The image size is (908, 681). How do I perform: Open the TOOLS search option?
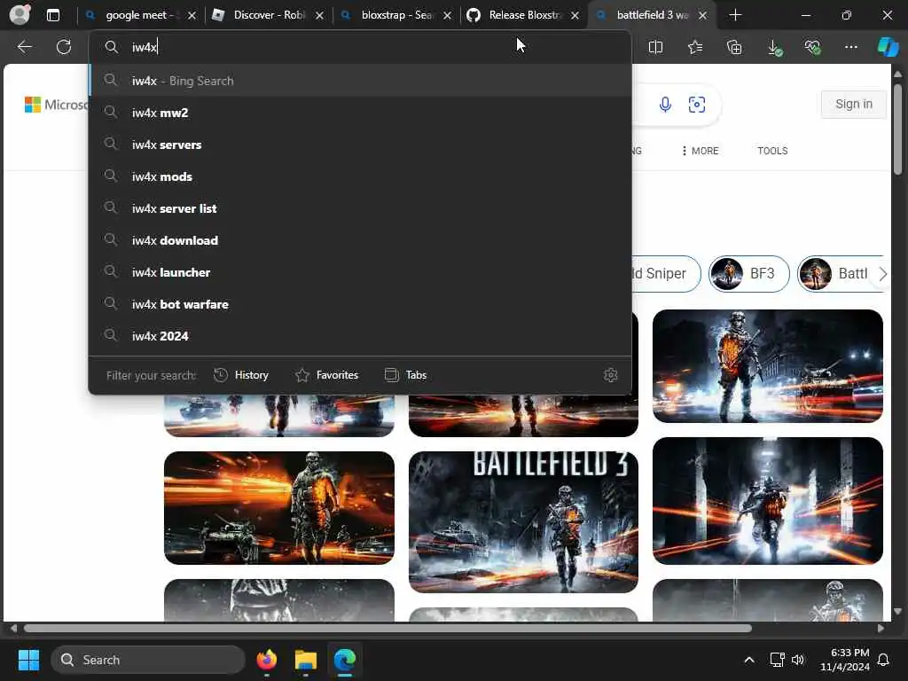point(772,151)
